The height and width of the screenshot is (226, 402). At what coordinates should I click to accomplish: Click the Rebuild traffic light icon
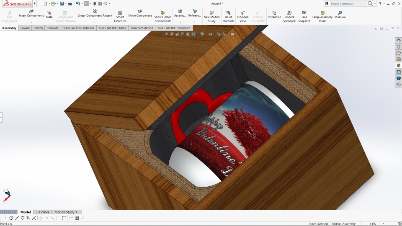pyautogui.click(x=95, y=4)
